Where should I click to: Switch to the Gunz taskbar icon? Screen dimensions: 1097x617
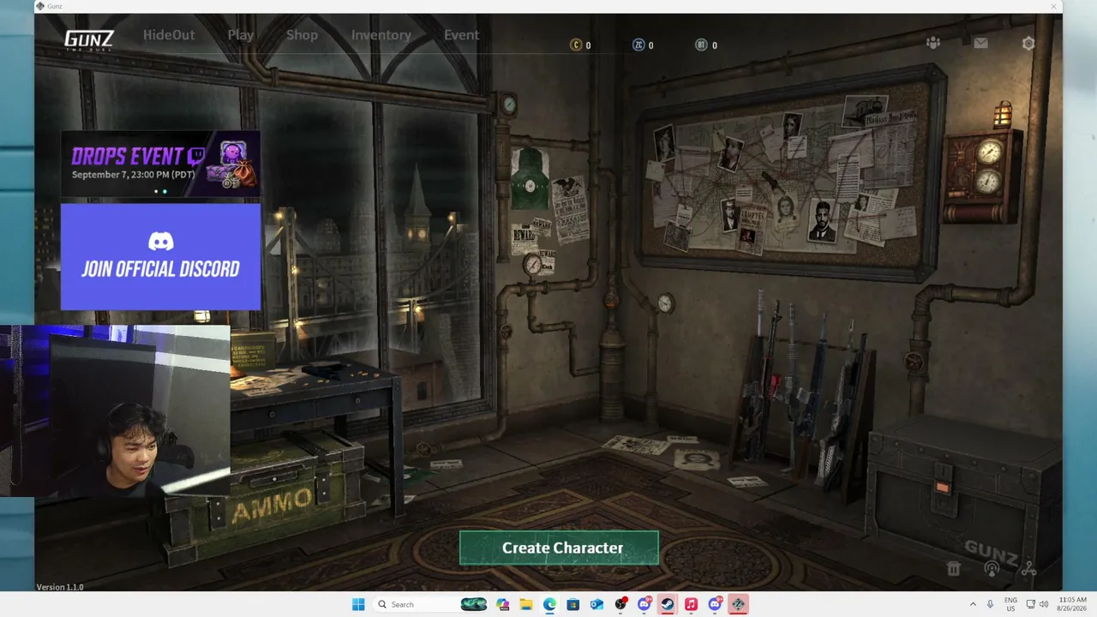coord(738,604)
